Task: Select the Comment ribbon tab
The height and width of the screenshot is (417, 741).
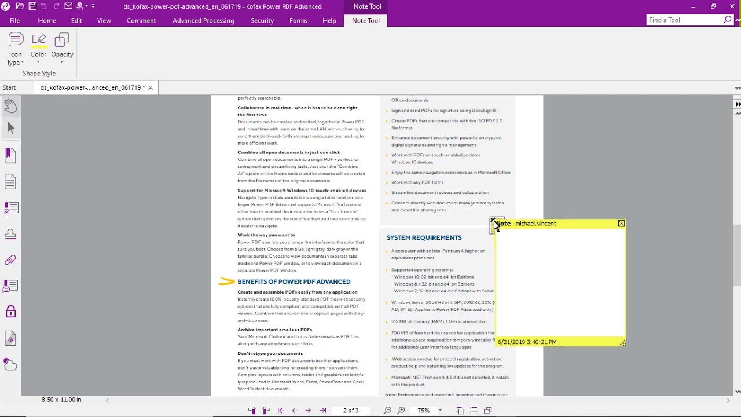Action: point(141,20)
